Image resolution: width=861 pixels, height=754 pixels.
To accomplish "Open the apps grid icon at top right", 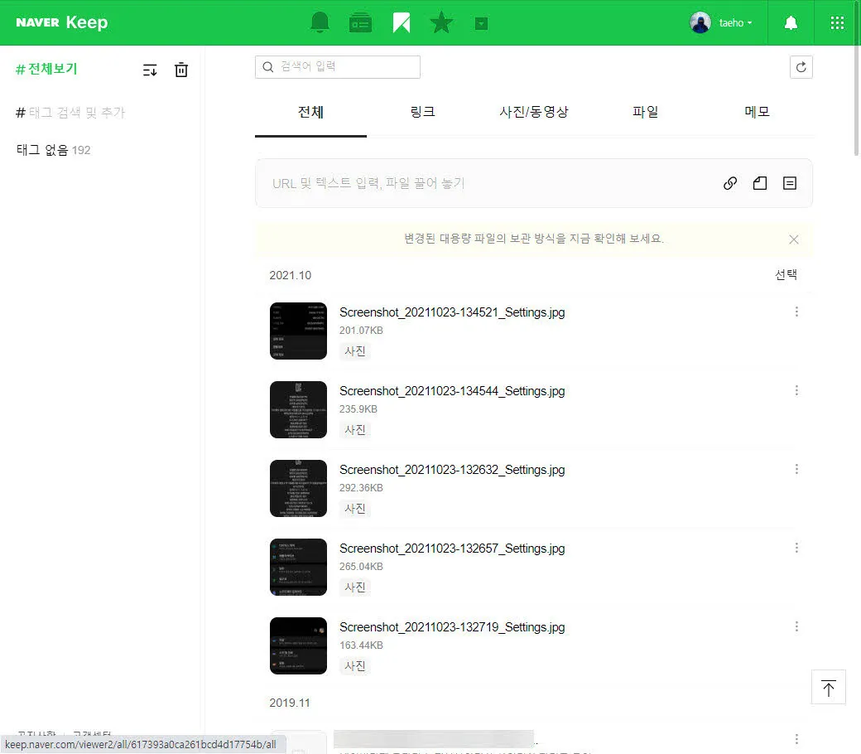I will 836,22.
